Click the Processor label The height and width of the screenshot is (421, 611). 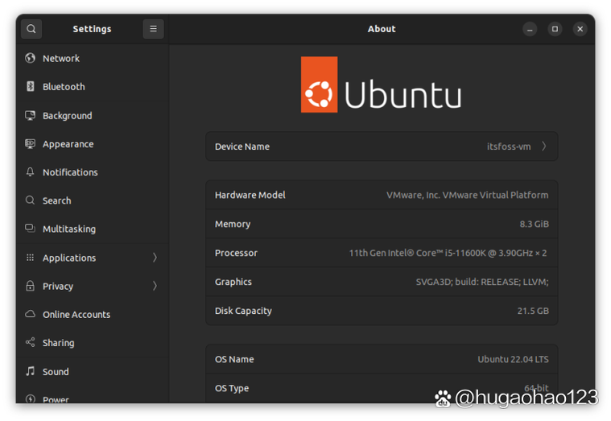pyautogui.click(x=236, y=253)
